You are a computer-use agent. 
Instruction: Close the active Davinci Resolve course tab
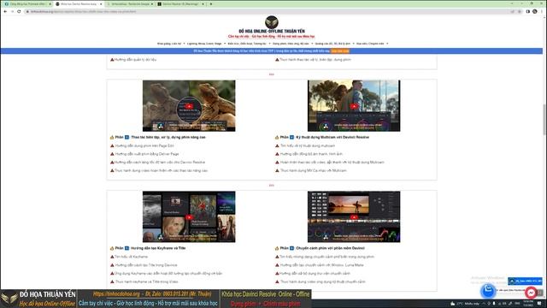point(101,3)
